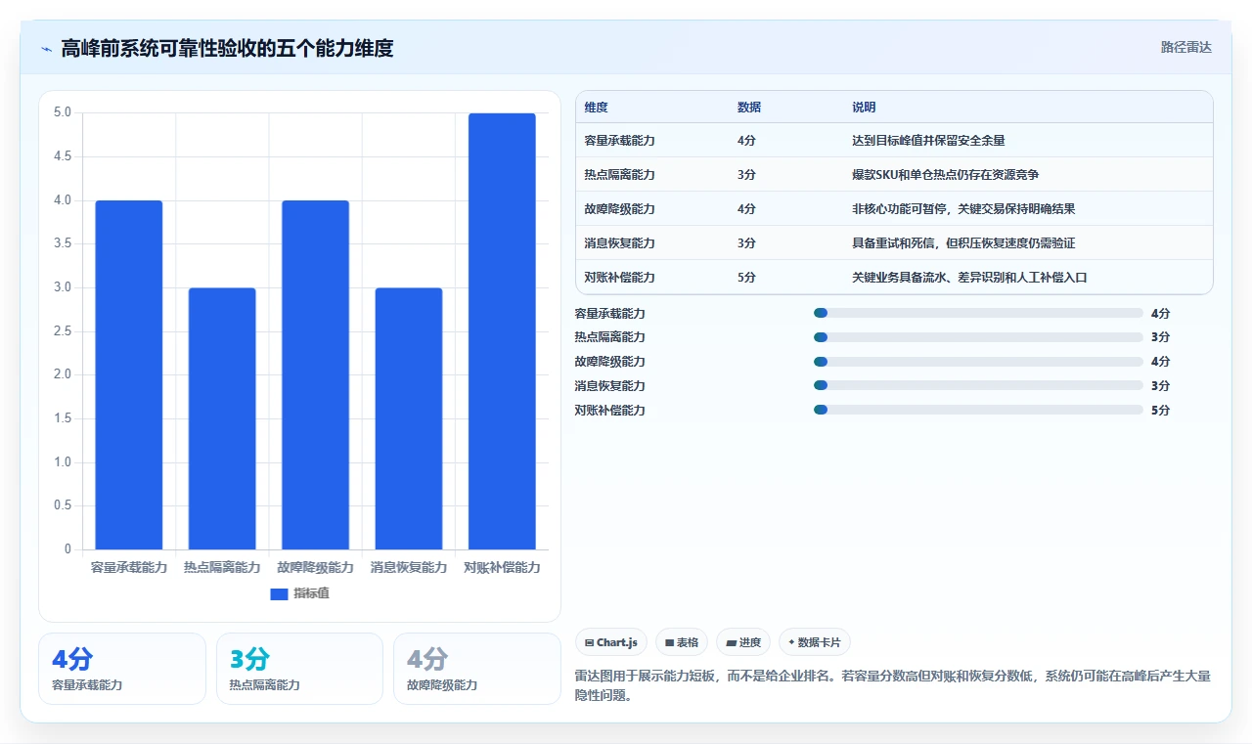1252x744 pixels.
Task: Click the description 关键业务具备流水、差异识别和人工补偿入口
Action: point(969,278)
